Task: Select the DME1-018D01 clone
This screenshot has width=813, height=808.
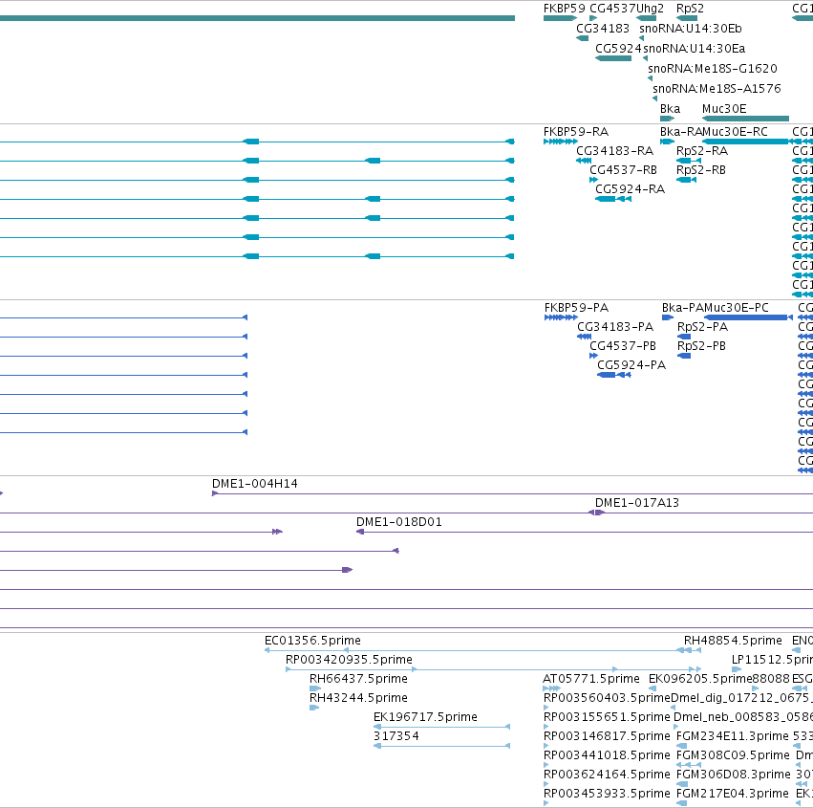Action: click(585, 532)
